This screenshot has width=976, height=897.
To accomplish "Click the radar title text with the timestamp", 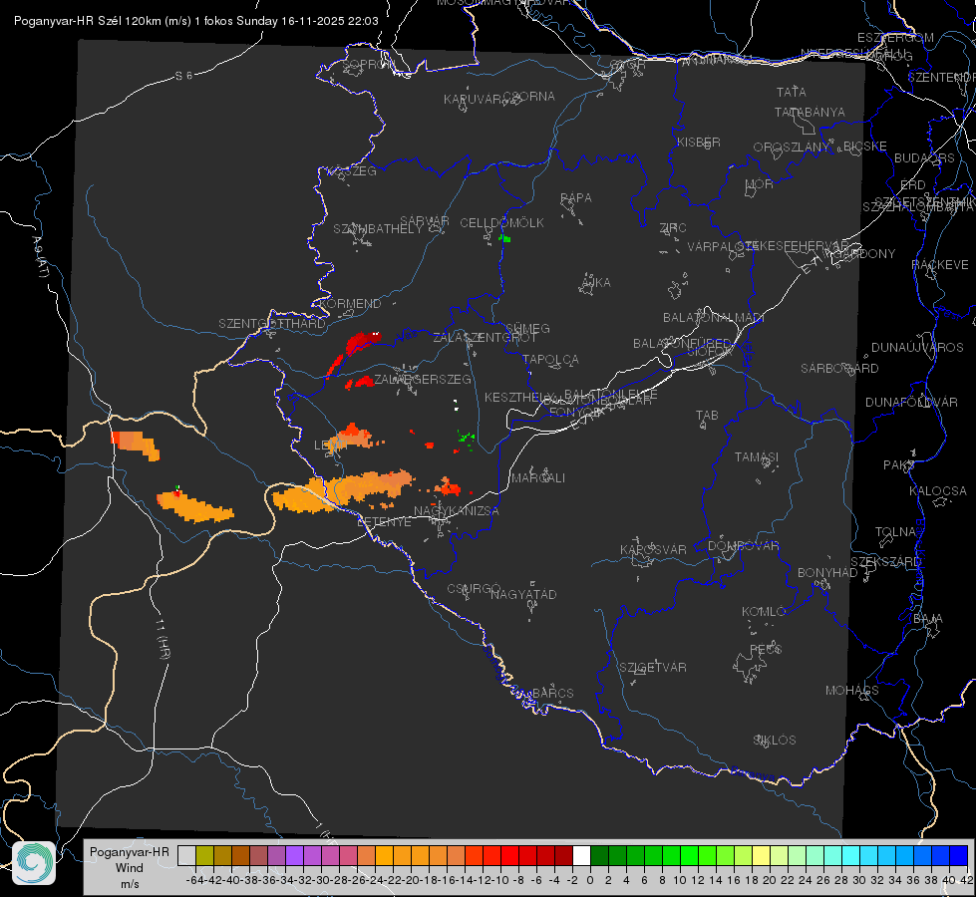I will coord(196,21).
